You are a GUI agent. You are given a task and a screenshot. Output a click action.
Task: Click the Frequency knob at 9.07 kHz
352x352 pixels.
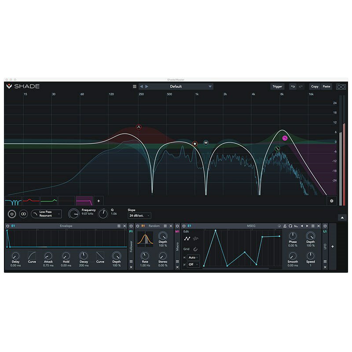(x=74, y=214)
